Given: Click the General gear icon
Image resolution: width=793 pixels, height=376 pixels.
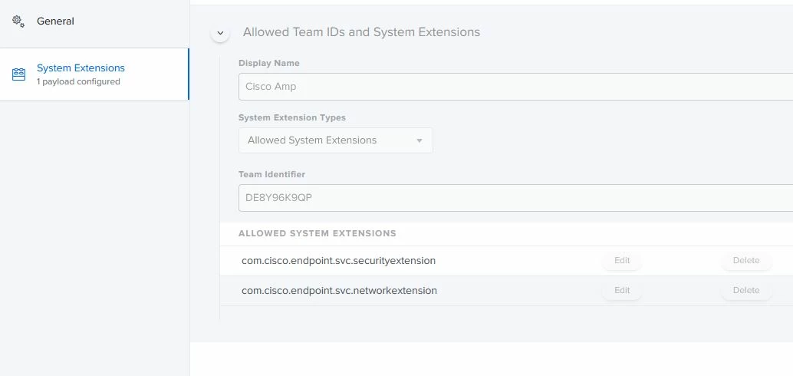Looking at the screenshot, I should pos(18,21).
